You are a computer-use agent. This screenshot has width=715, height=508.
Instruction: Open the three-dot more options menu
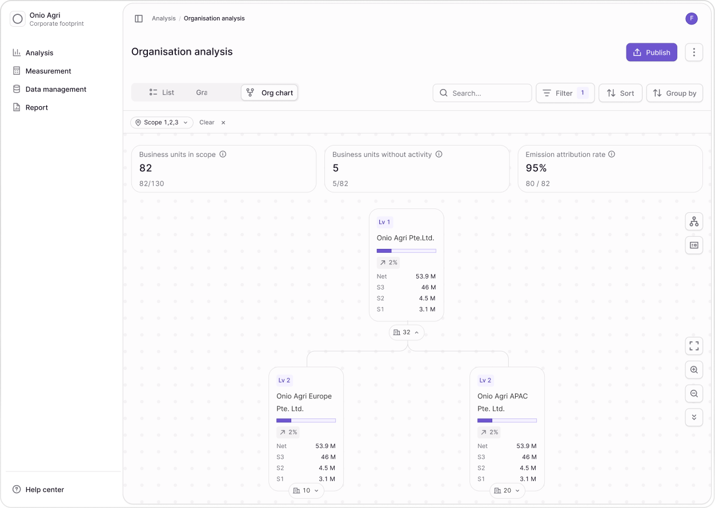(694, 53)
